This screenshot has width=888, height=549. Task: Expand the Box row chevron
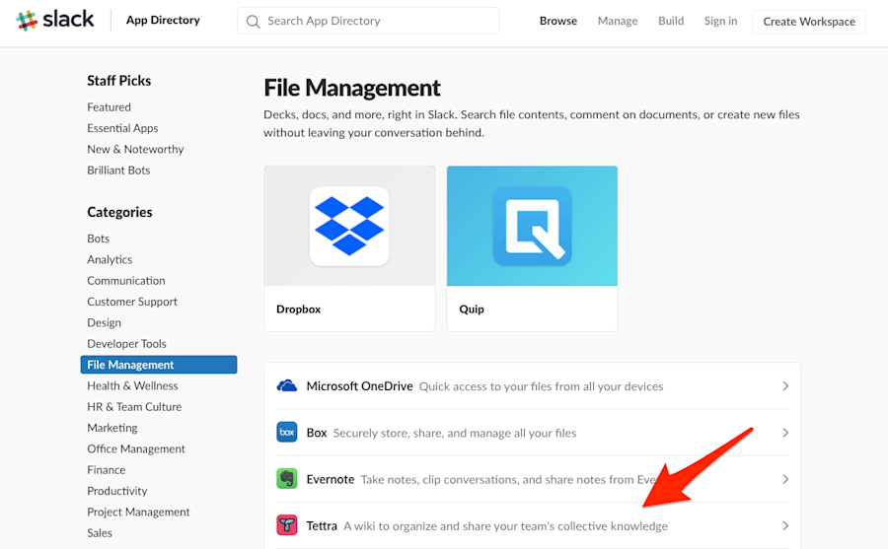point(785,433)
